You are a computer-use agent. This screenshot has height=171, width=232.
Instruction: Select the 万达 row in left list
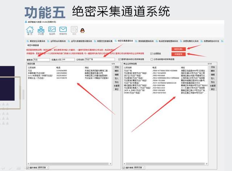coord(69,71)
